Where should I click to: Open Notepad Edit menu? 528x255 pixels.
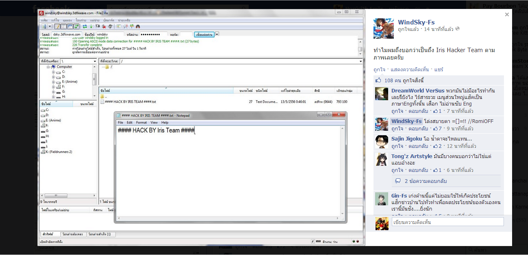tap(130, 122)
